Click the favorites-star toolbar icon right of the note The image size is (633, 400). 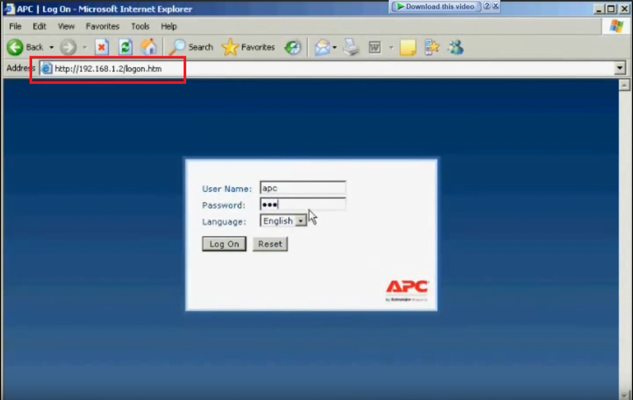coord(431,47)
